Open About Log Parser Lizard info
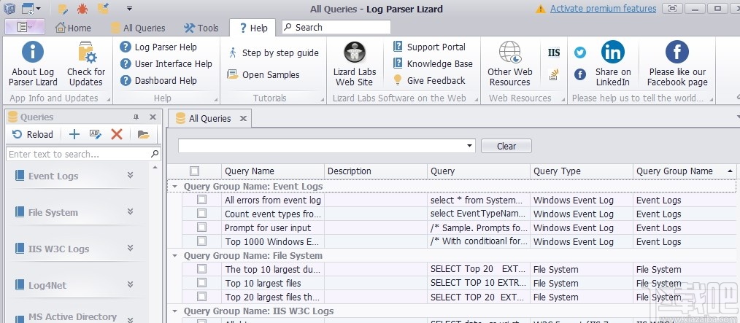Viewport: 740px width, 323px height. (33, 63)
